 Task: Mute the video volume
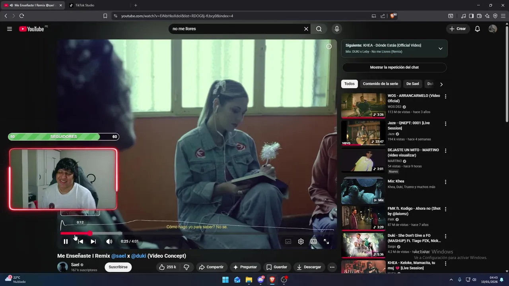tap(109, 241)
